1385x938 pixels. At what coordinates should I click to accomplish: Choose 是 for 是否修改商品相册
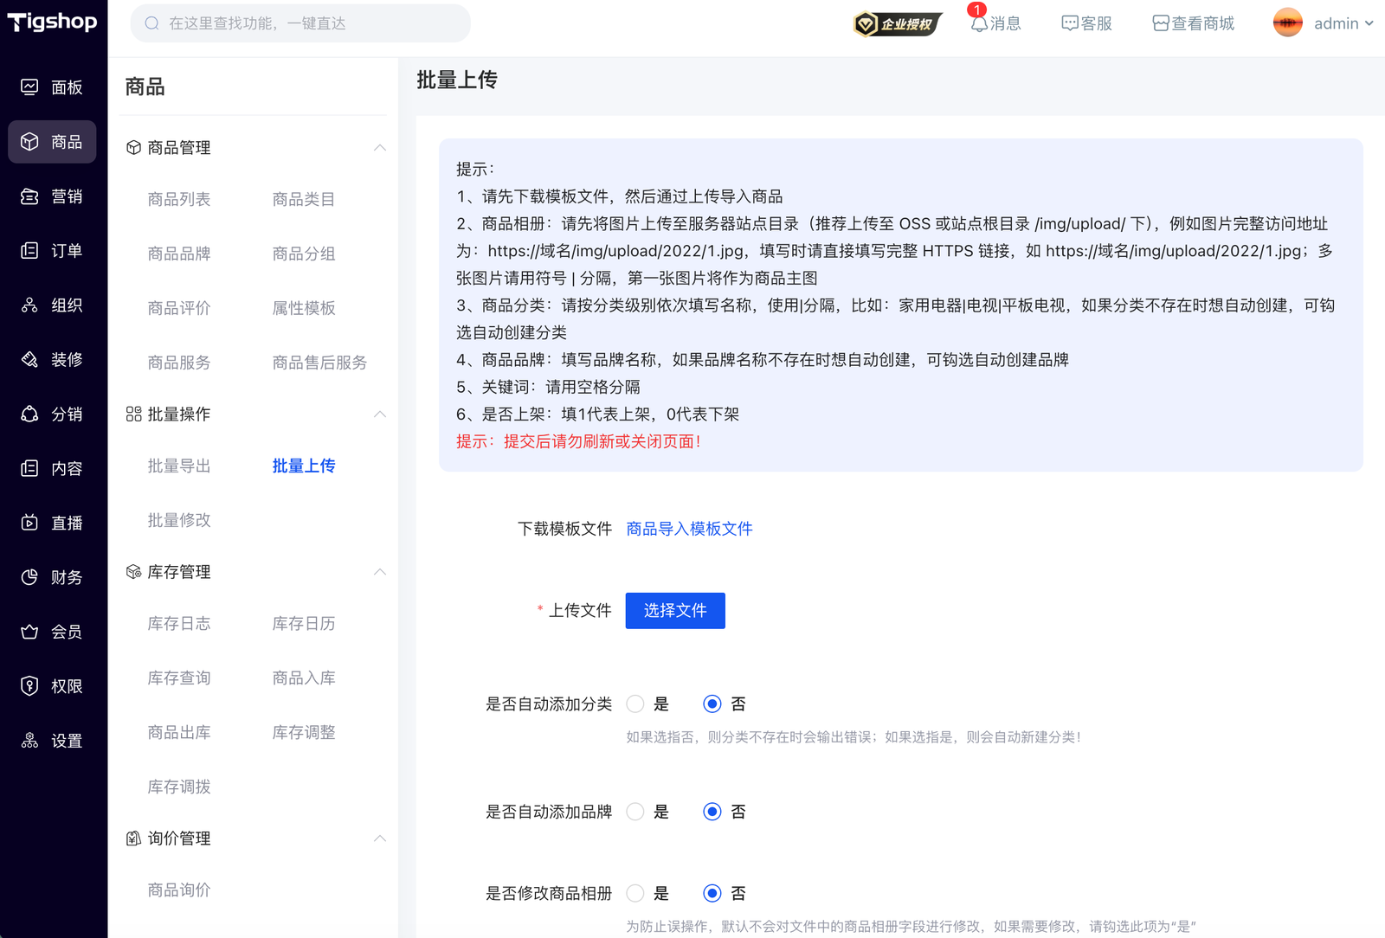pos(635,893)
